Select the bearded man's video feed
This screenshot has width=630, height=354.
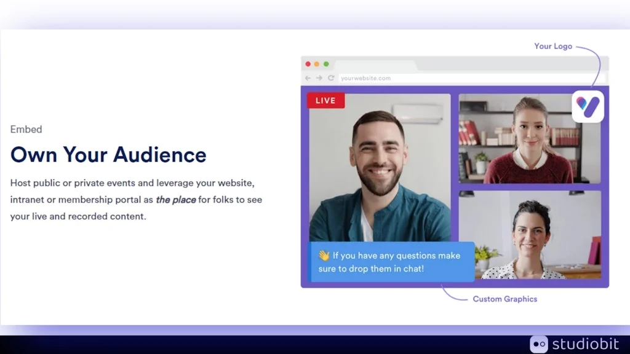(379, 166)
